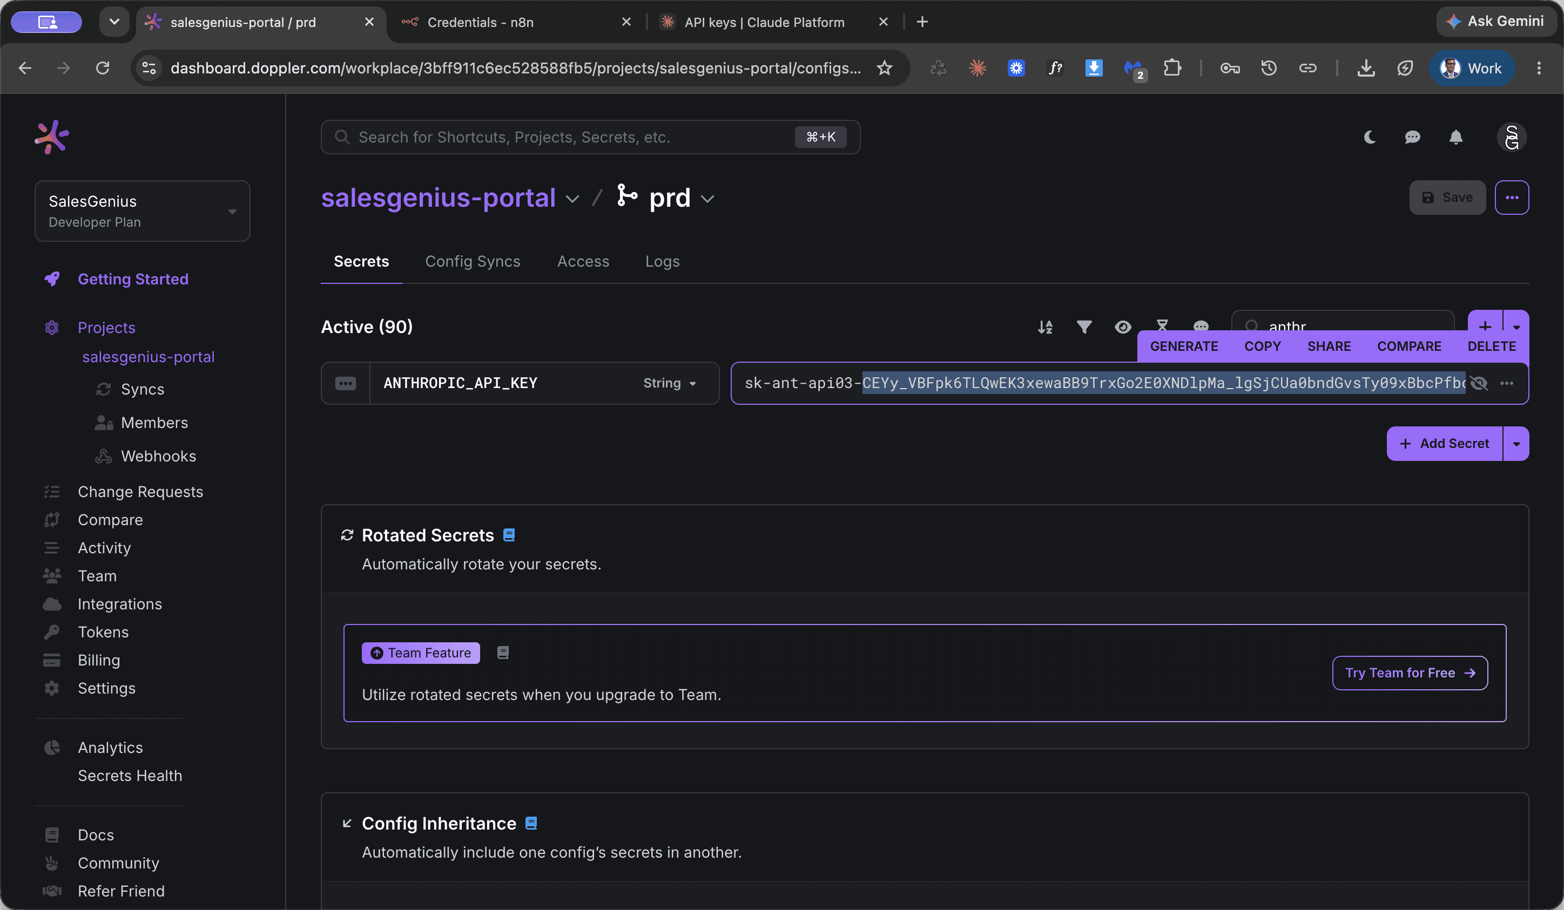Go back to previous page

point(25,68)
